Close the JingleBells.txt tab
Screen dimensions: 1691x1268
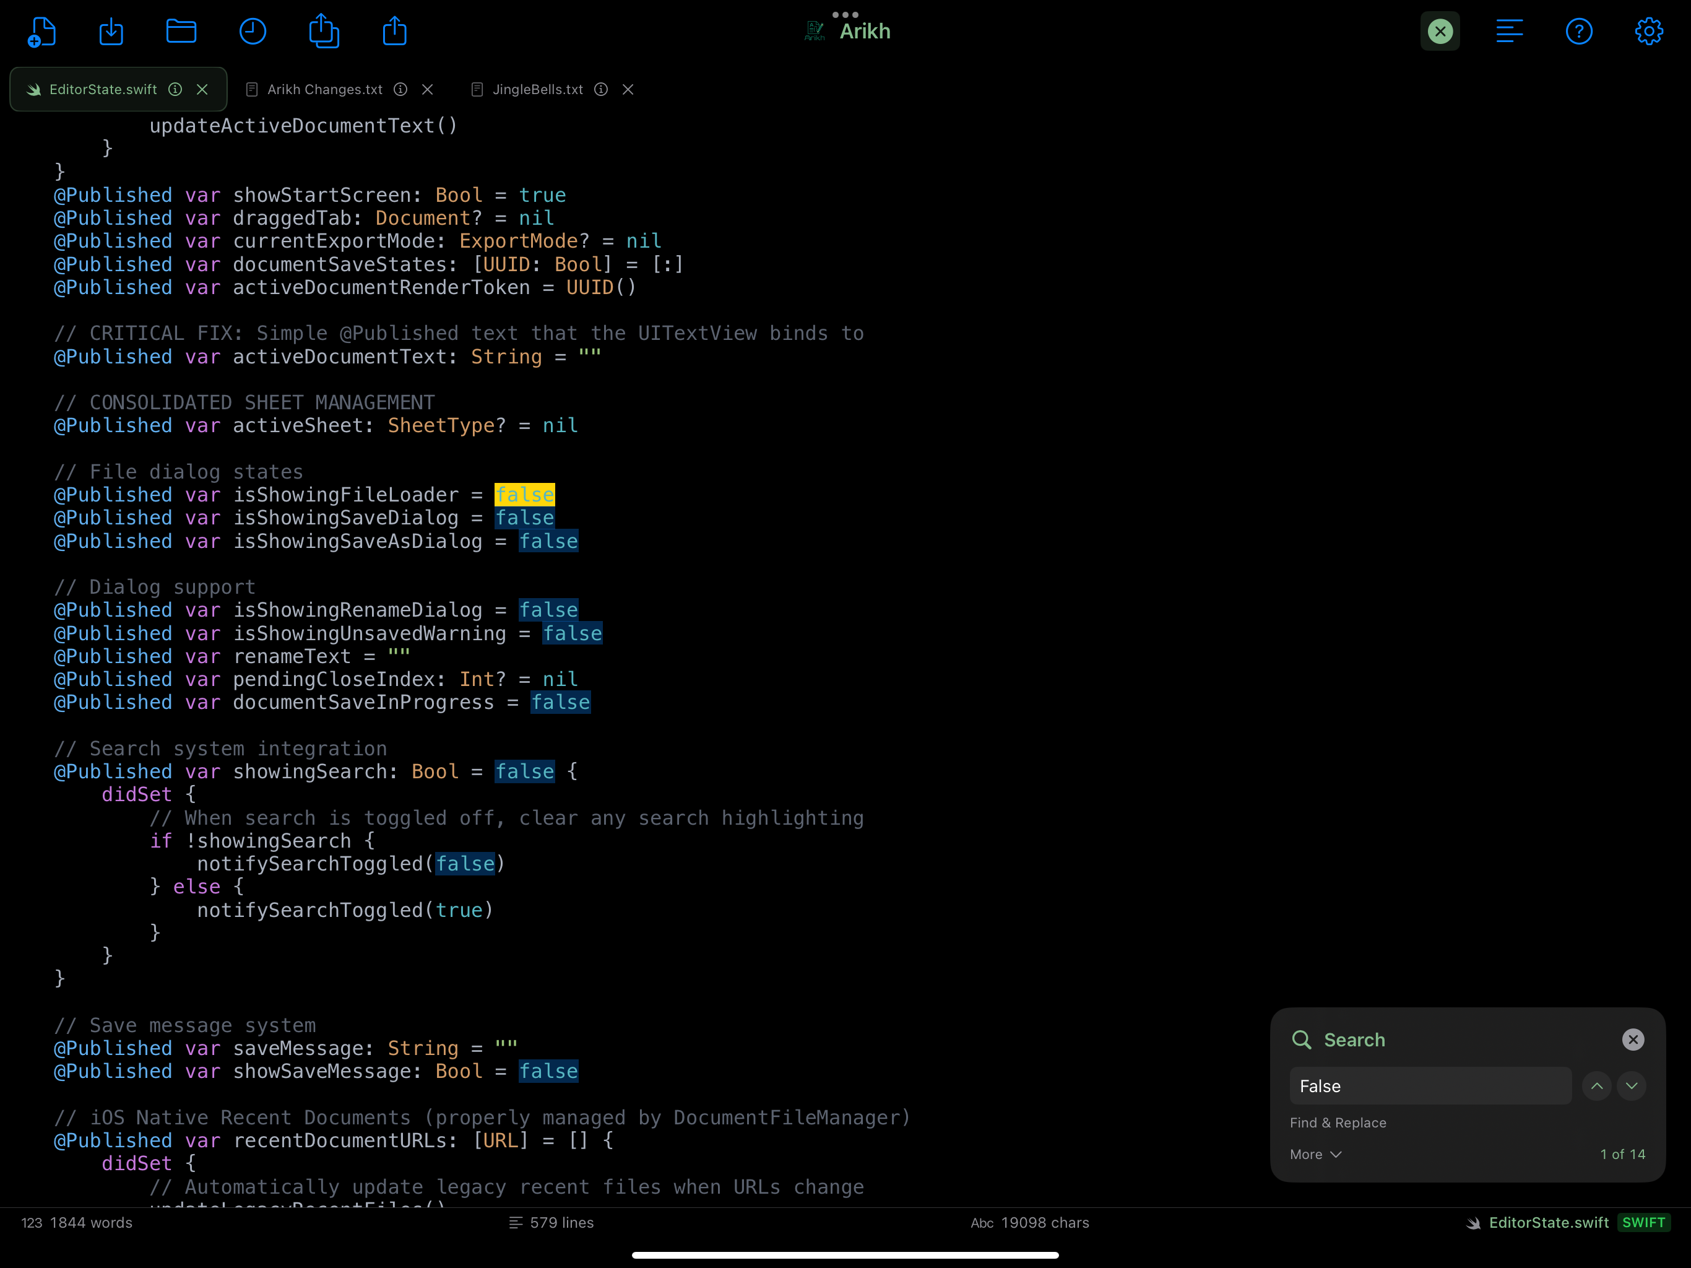(x=628, y=90)
